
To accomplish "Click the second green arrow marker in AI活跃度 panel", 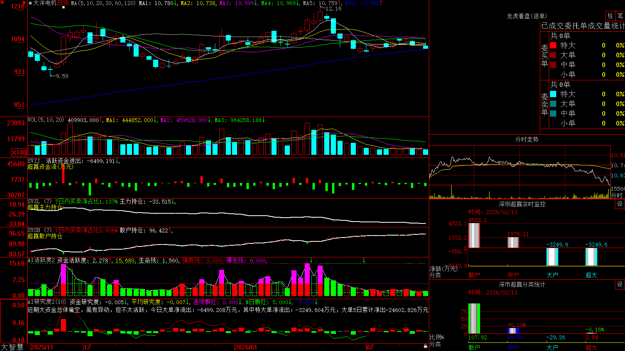I will (x=364, y=260).
